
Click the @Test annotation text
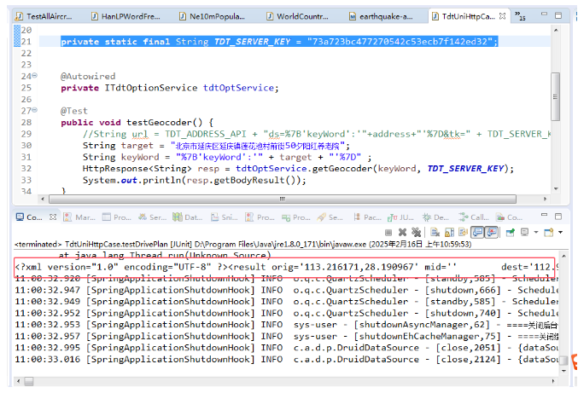pyautogui.click(x=74, y=111)
